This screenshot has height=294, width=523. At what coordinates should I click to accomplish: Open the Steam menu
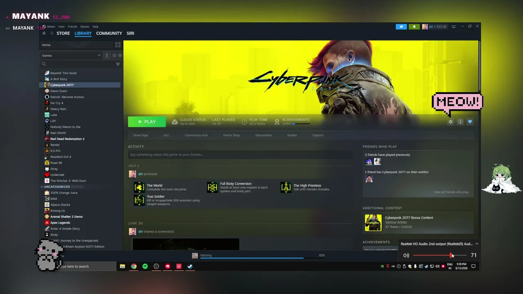pyautogui.click(x=51, y=27)
